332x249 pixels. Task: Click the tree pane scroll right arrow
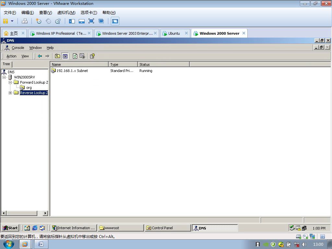45,213
